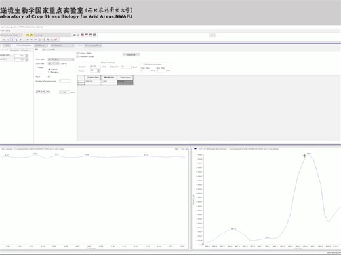This screenshot has width=341, height=255.
Task: Open the Scan type dropdown
Action: tap(61, 59)
